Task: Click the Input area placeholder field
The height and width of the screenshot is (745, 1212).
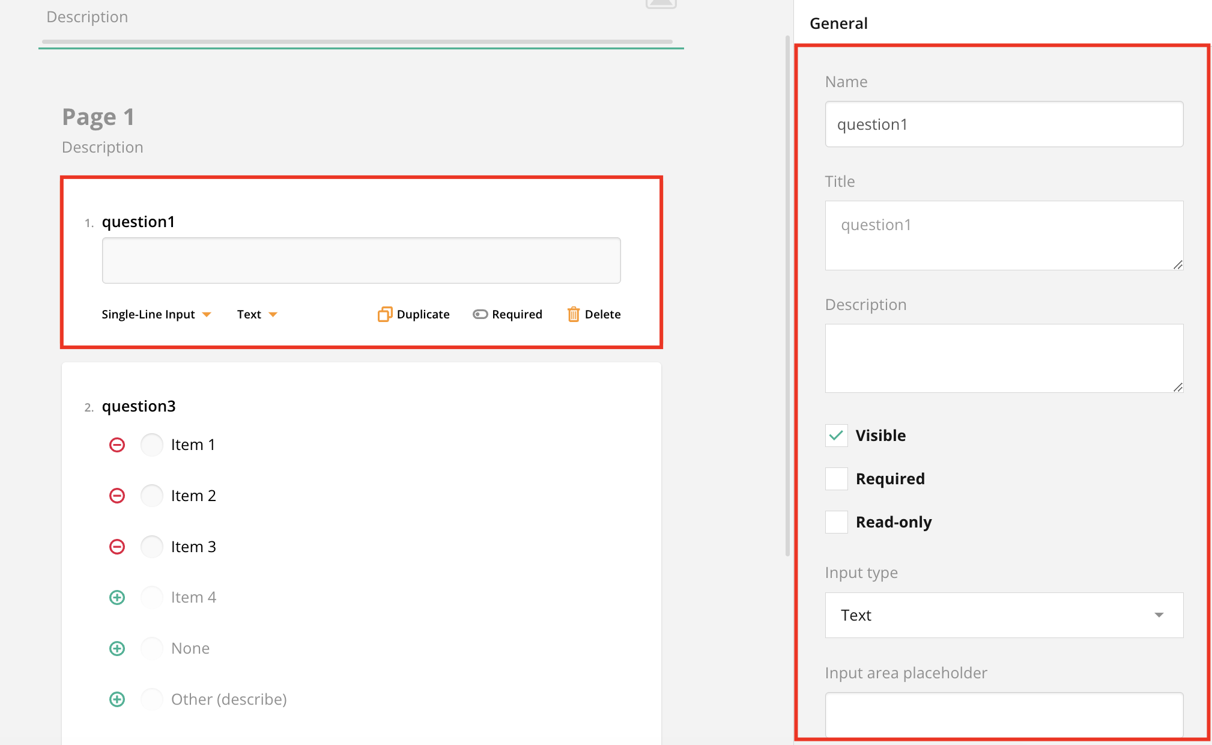Action: (1004, 714)
